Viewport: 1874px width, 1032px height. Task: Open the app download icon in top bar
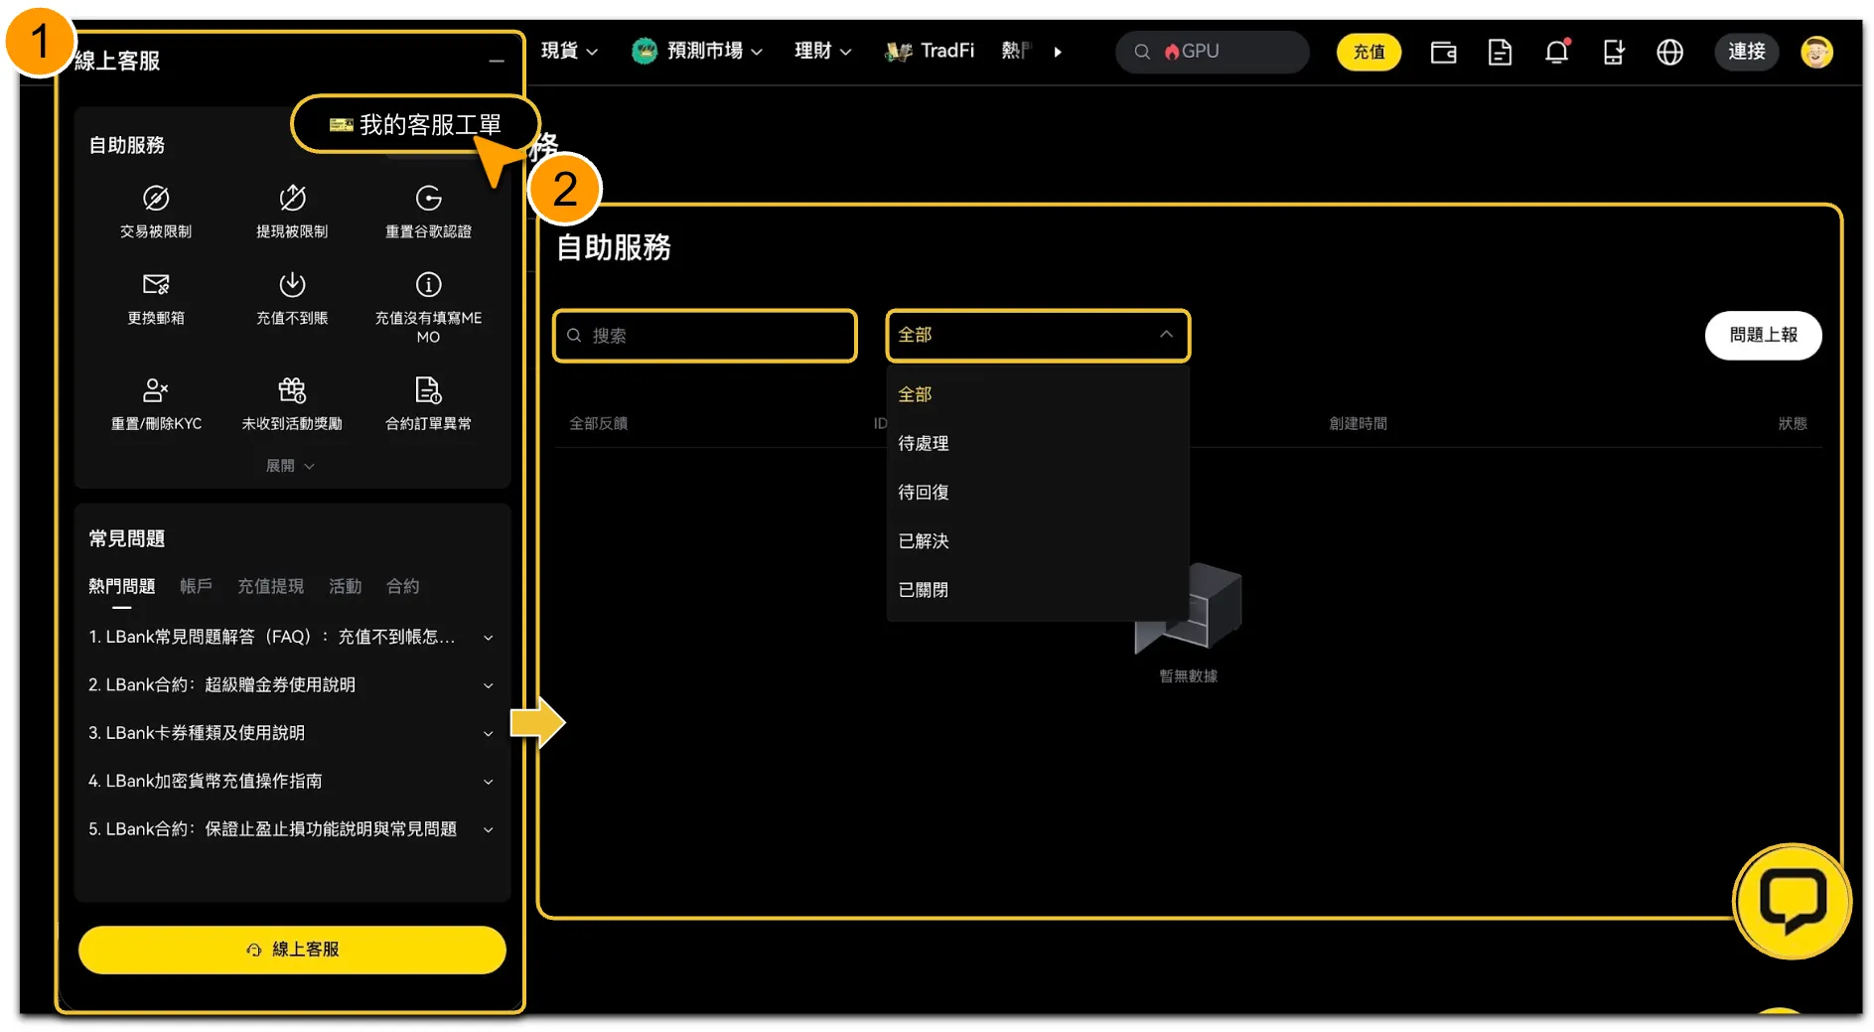[x=1614, y=52]
